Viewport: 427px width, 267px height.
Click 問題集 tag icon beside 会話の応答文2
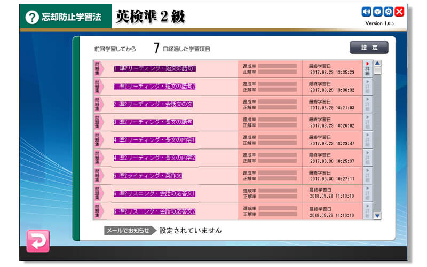coord(99,211)
